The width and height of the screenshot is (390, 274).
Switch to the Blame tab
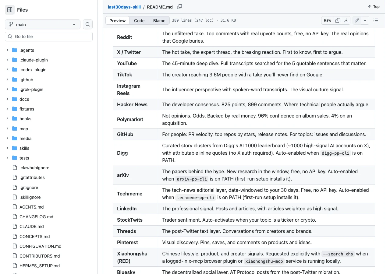click(159, 20)
